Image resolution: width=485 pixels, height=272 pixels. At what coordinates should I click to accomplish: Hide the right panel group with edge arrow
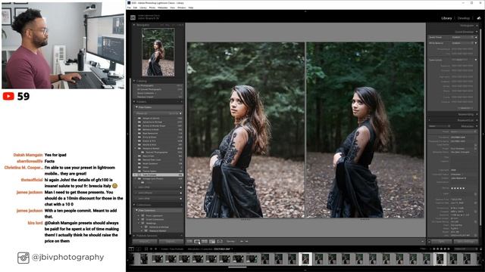coord(483,134)
